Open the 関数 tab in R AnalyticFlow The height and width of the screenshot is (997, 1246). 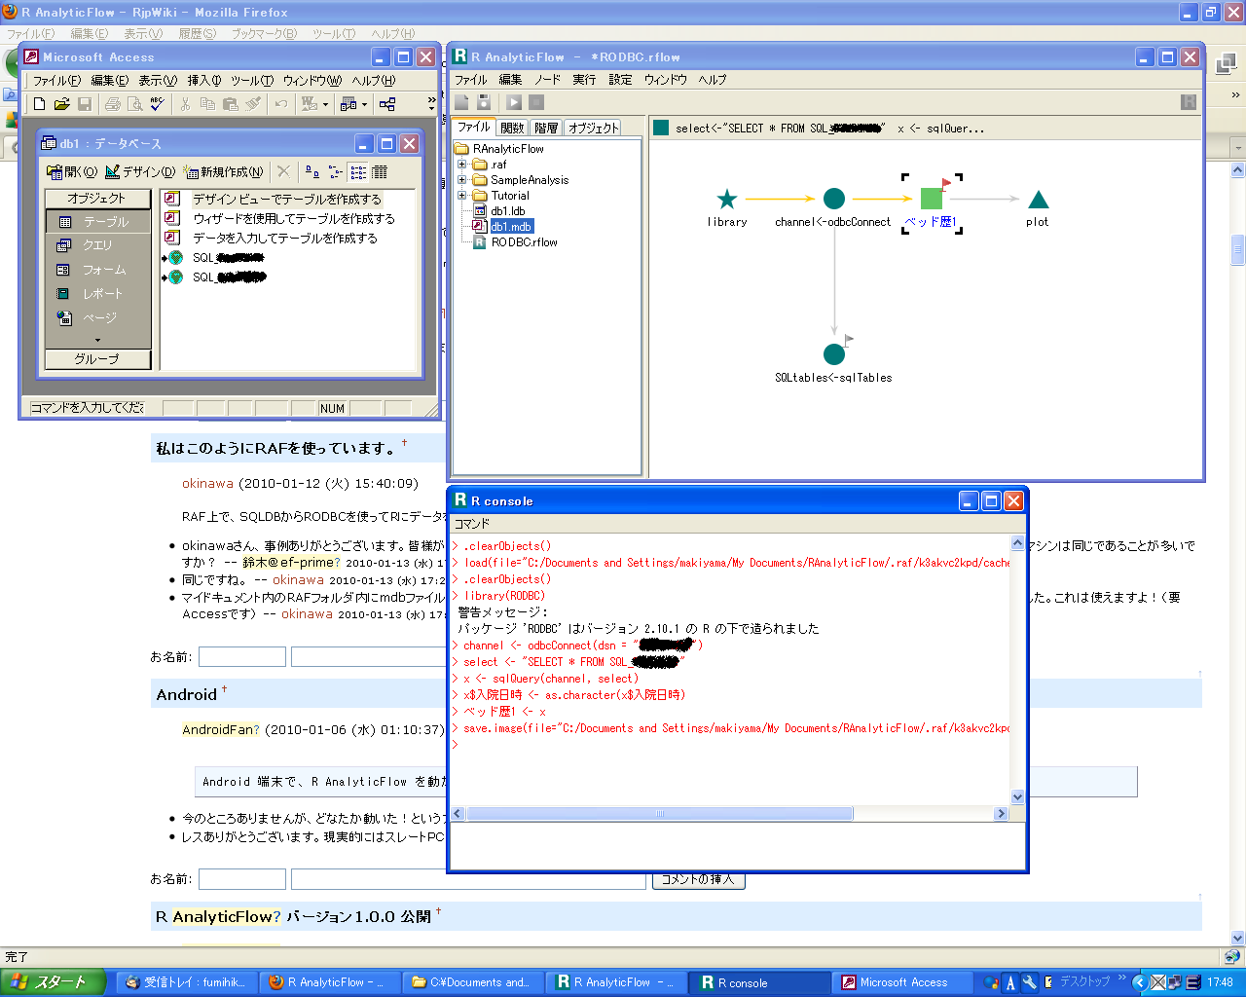click(512, 128)
